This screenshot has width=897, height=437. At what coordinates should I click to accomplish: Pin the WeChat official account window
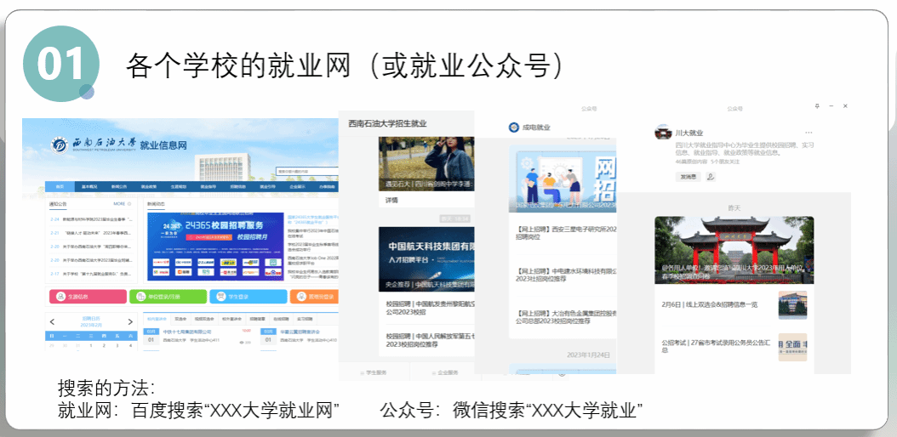pyautogui.click(x=817, y=106)
